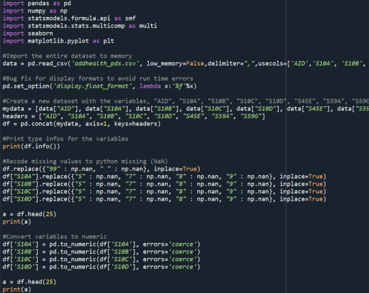Click the '#Convert variables to numeric' comment
This screenshot has height=293, width=369.
click(x=55, y=237)
